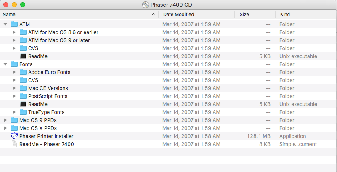Click the green zoom window button
This screenshot has height=172, width=337.
[22, 5]
